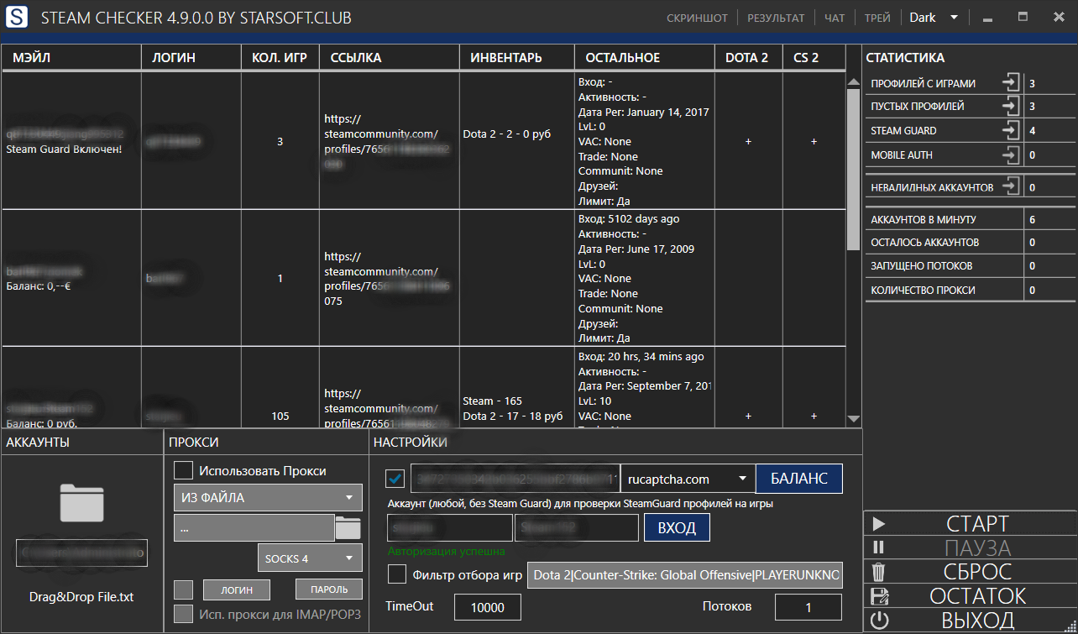Click the export icon for НЕВАЛИДНЫХ АККАУНТОВ

[1011, 187]
